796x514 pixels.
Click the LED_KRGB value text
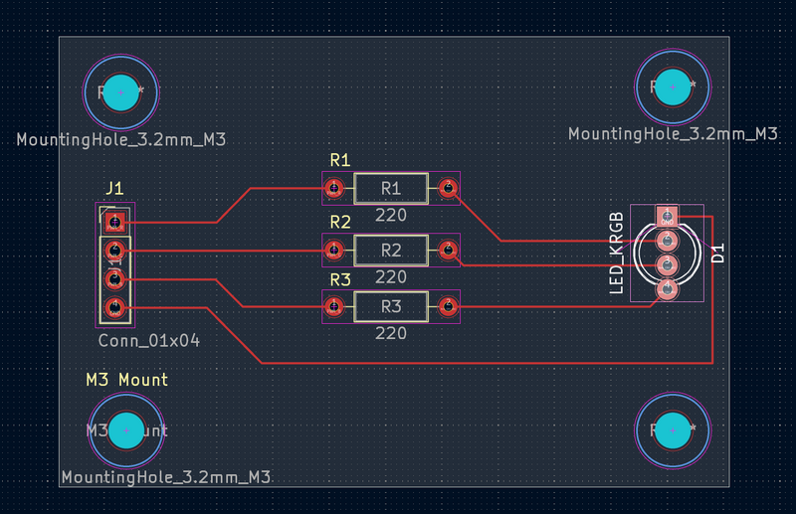(x=616, y=254)
